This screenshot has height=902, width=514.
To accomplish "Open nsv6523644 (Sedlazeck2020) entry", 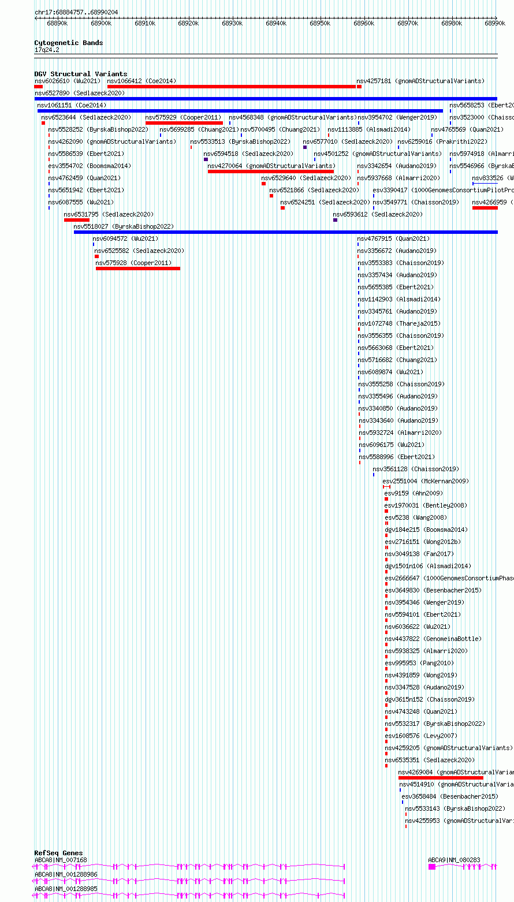I will (x=86, y=117).
